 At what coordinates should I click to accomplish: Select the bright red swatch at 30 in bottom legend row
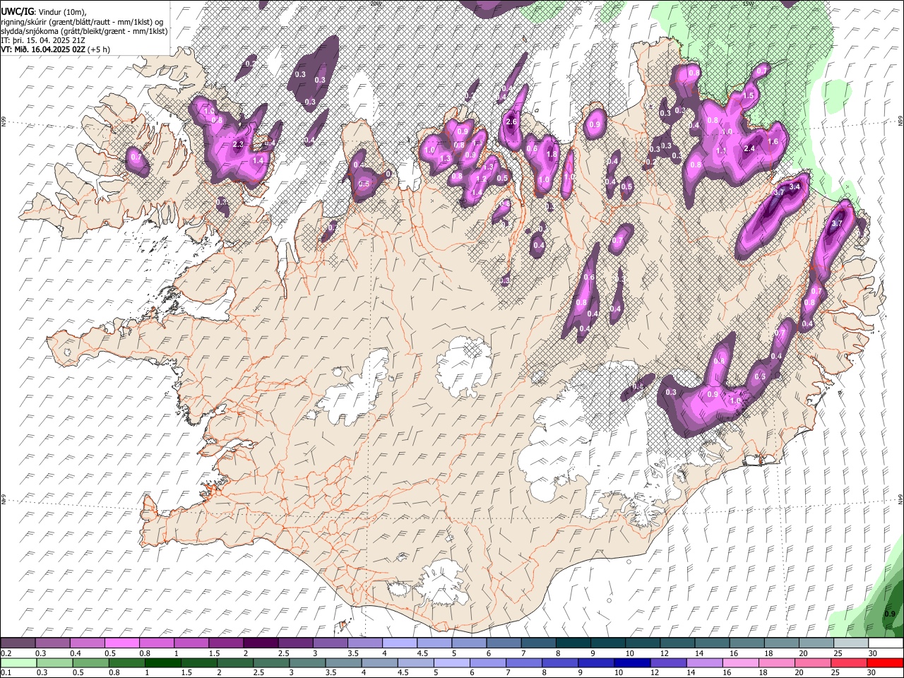[x=885, y=662]
